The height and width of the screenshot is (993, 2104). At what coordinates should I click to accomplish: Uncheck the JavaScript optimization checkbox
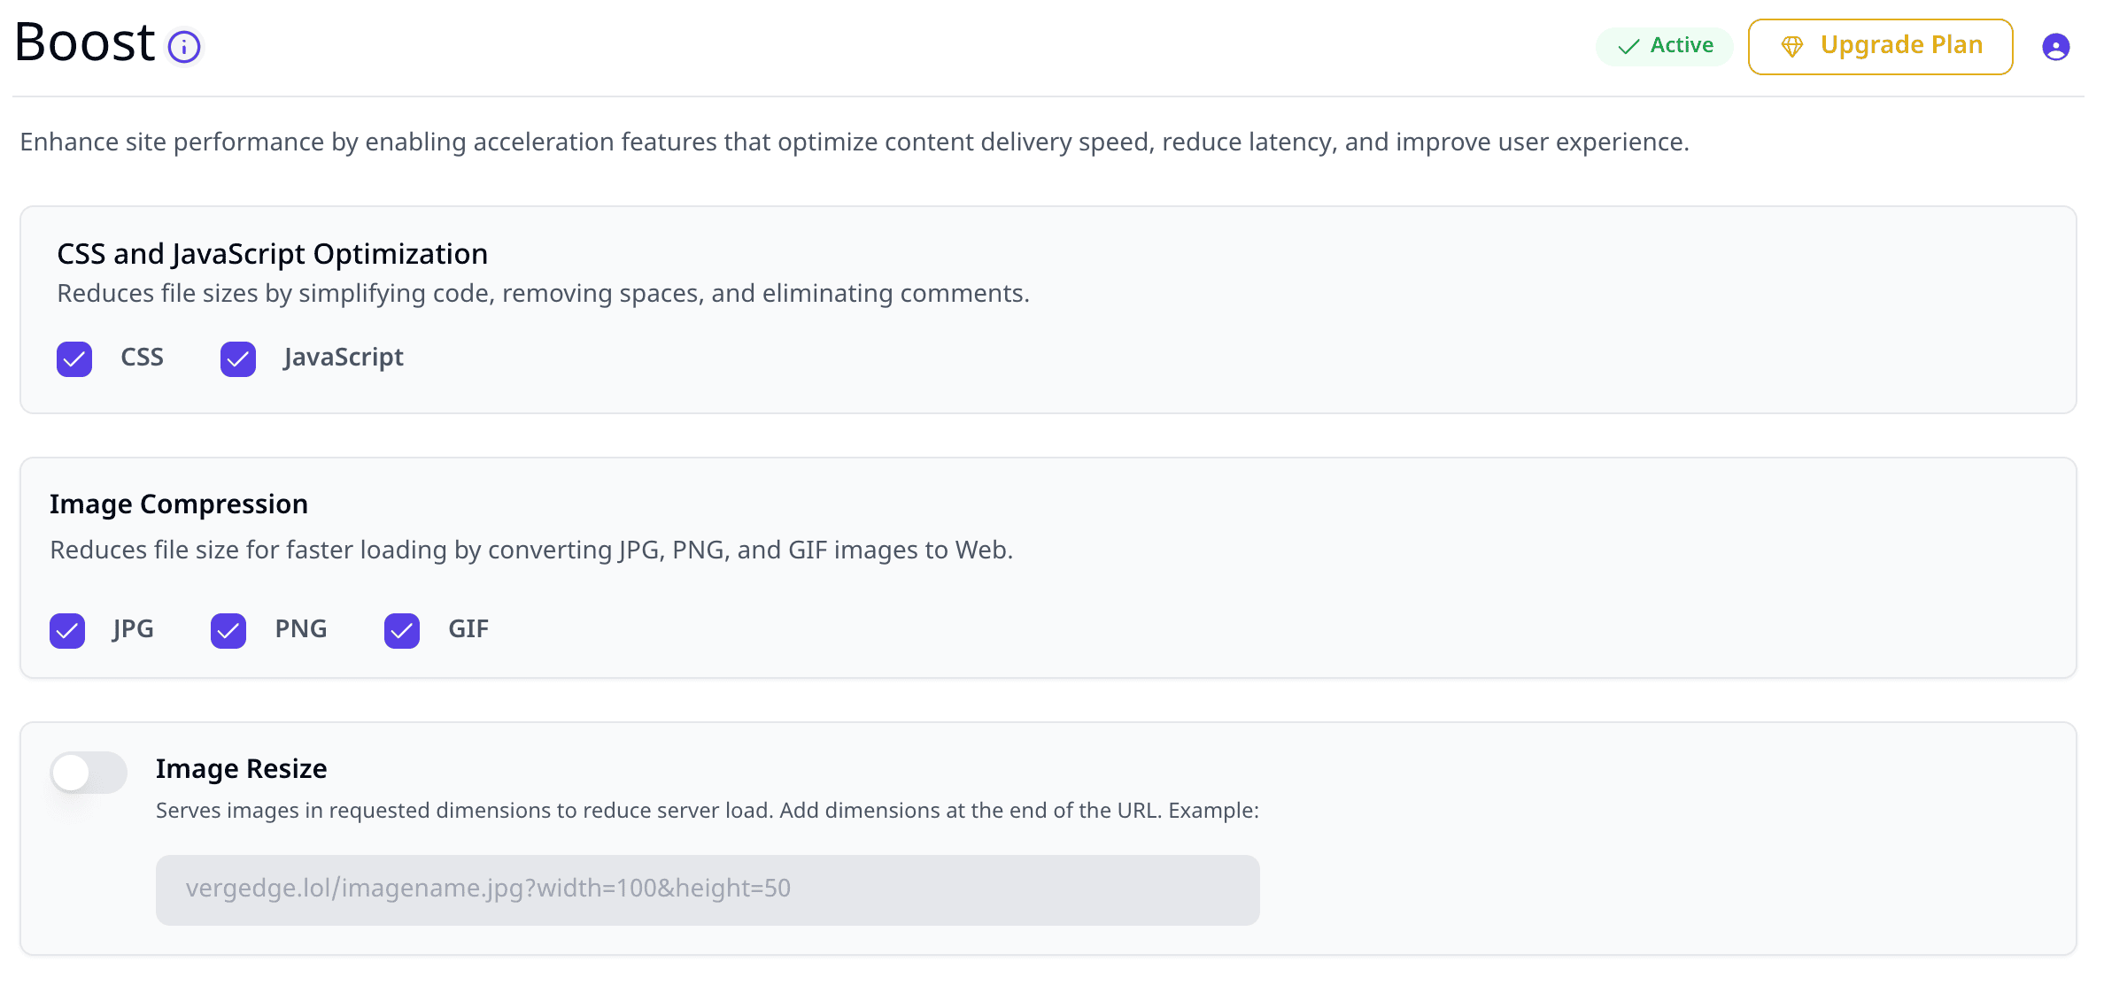238,359
